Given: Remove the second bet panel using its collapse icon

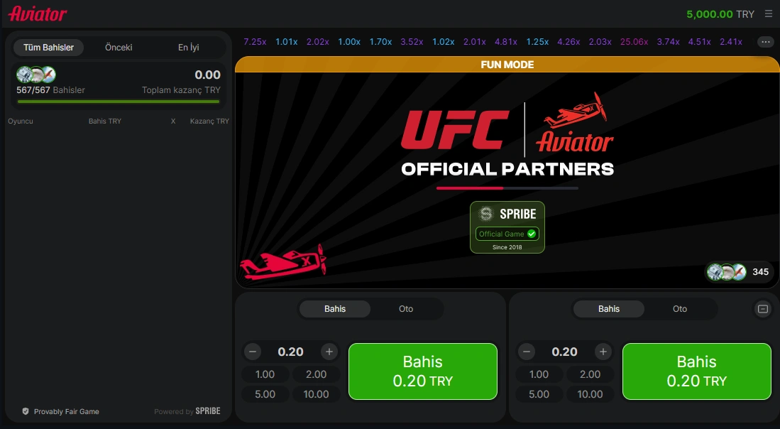Looking at the screenshot, I should pyautogui.click(x=762, y=309).
